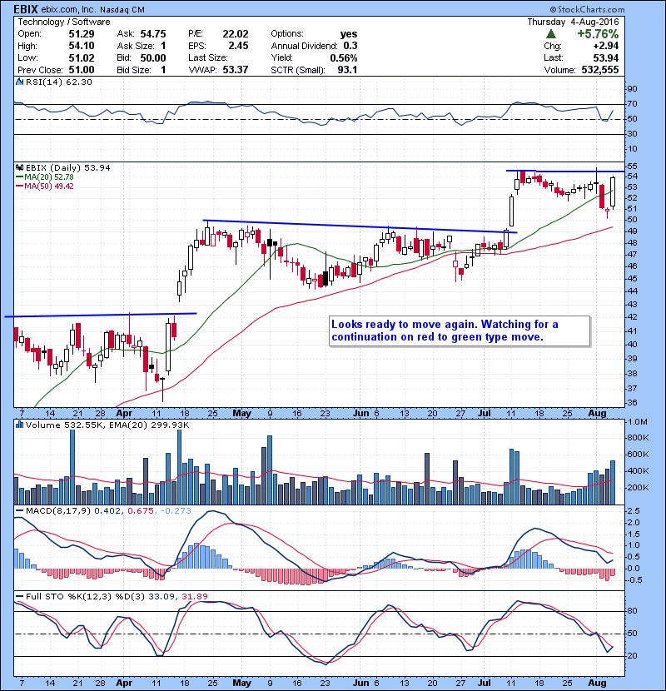666x691 pixels.
Task: Click the RSI indicator icon beside RSI(14)
Action: pos(19,82)
